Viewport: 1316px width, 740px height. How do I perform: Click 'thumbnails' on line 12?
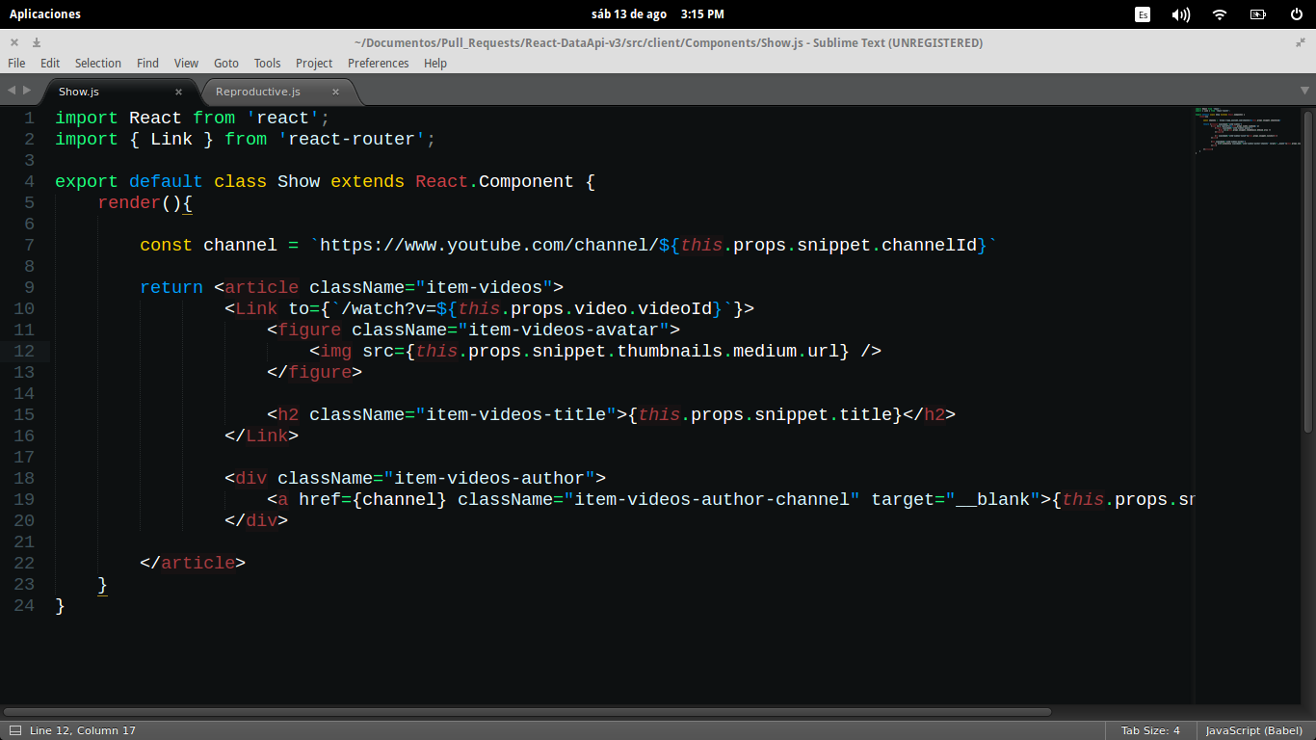point(670,351)
